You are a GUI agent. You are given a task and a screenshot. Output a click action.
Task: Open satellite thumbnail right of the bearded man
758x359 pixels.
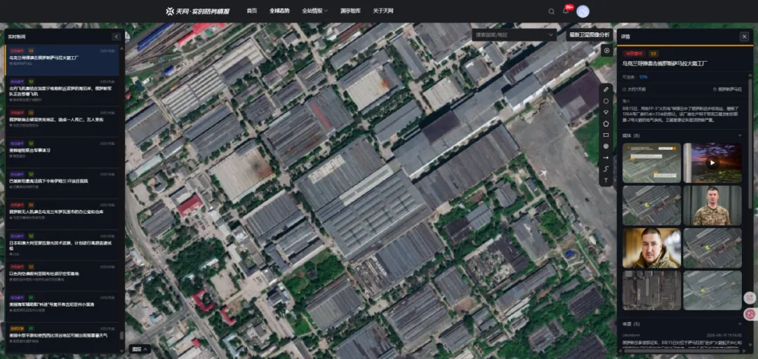coord(712,248)
